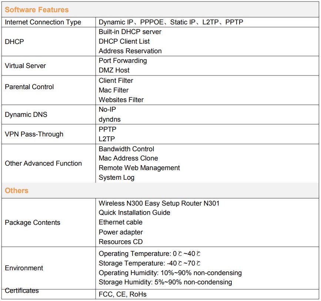The height and width of the screenshot is (301, 321).
Task: Click 'System Log' entry
Action: 117,177
